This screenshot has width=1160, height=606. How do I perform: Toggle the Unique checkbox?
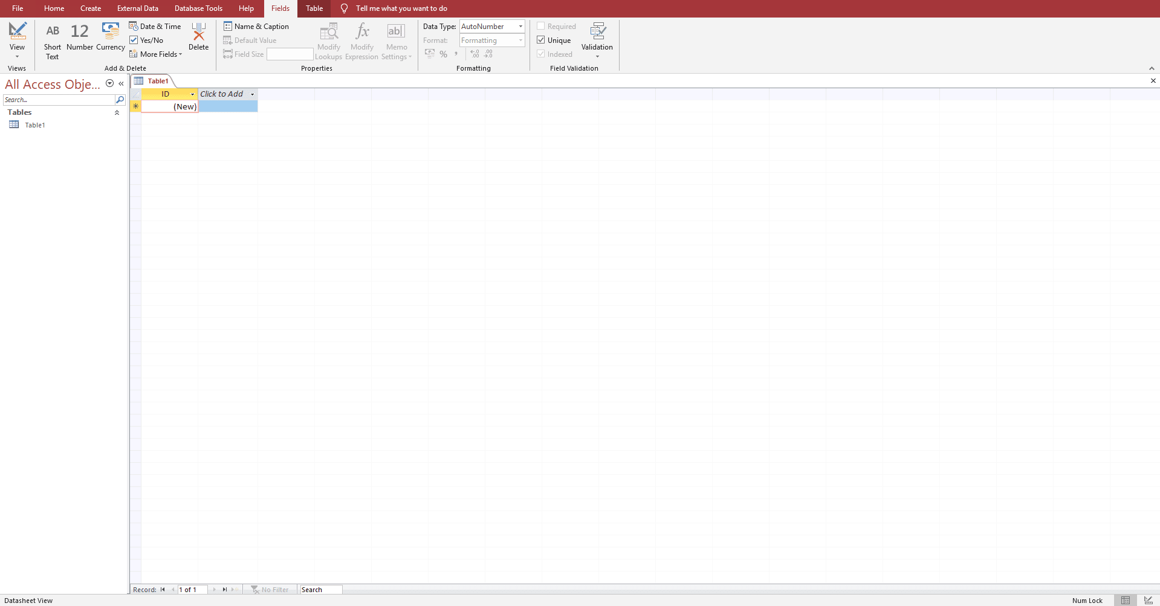point(541,40)
